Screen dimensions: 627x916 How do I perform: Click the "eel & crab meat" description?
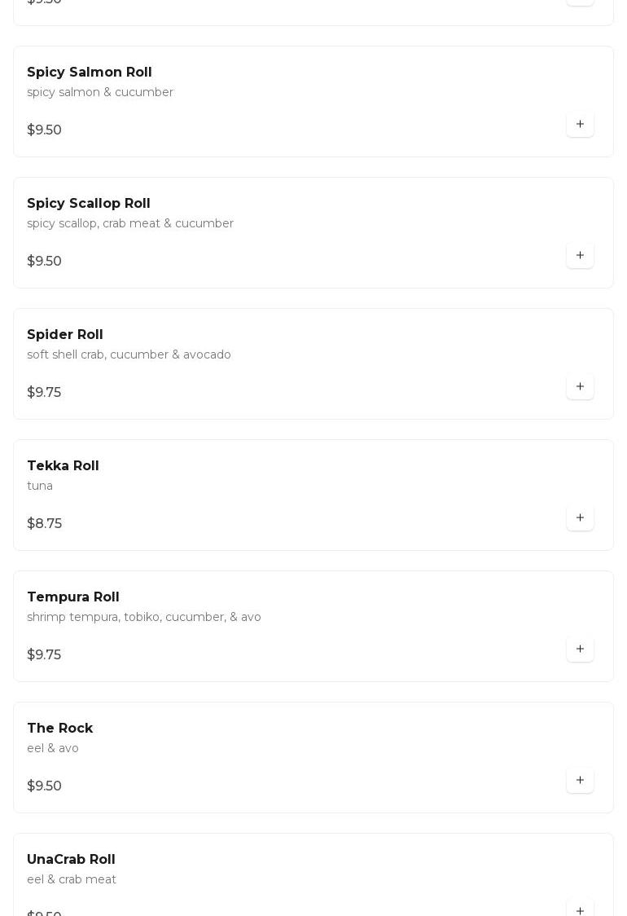click(72, 879)
